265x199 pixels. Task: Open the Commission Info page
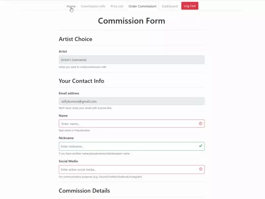click(93, 6)
